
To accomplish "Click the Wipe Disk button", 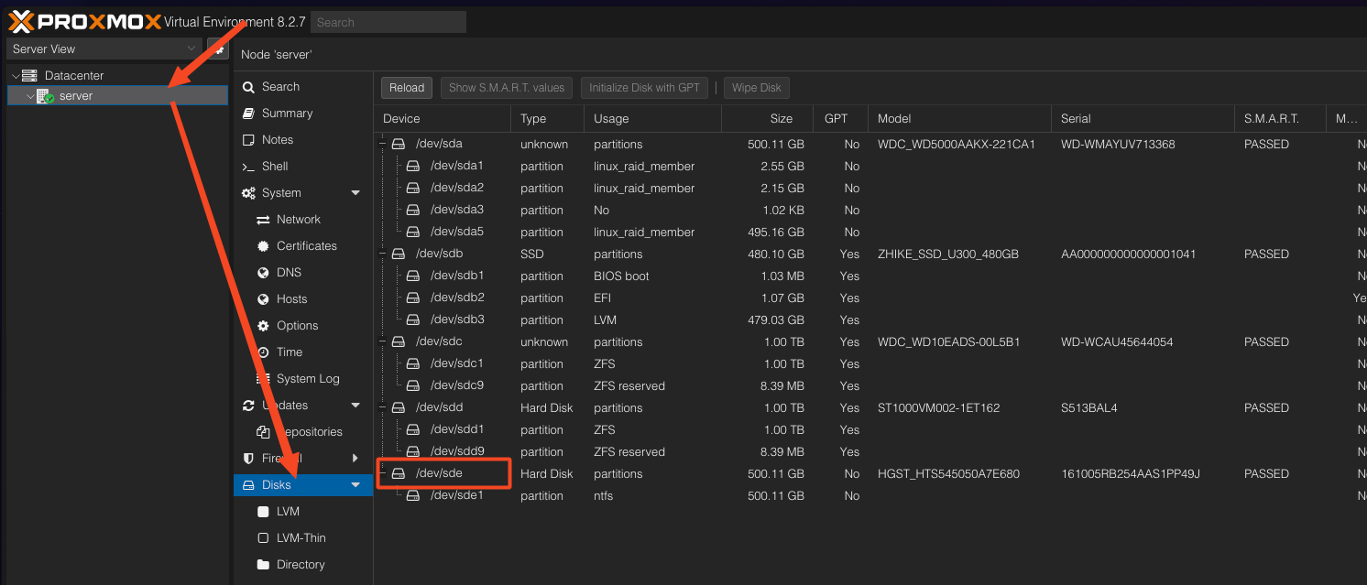I will tap(756, 88).
